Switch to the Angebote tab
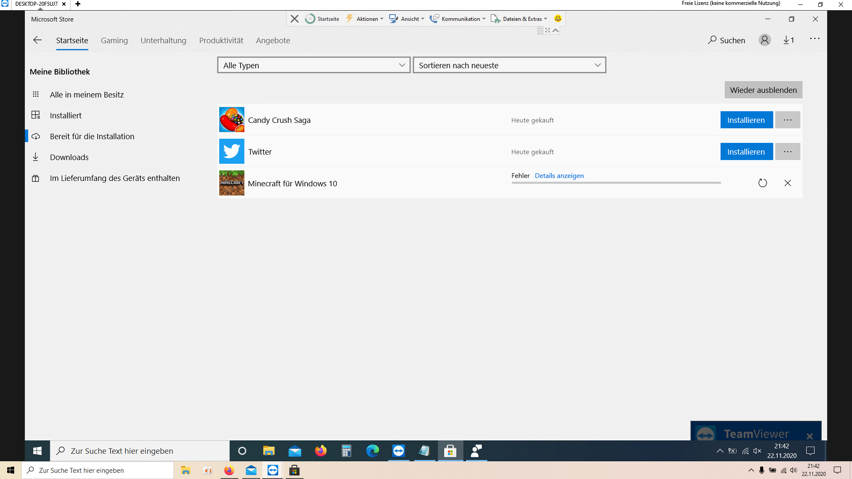The width and height of the screenshot is (852, 479). [273, 40]
